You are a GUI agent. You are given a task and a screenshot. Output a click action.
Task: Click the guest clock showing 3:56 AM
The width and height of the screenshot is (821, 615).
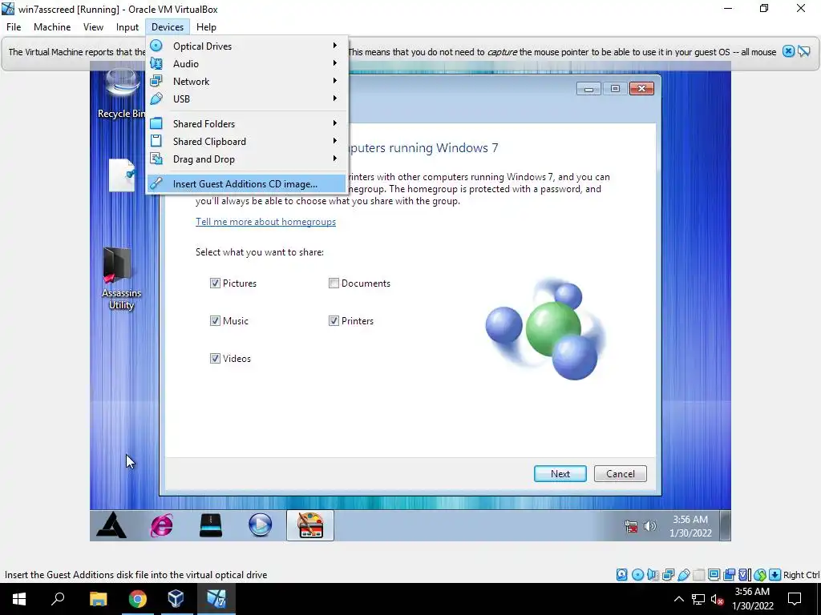click(690, 526)
